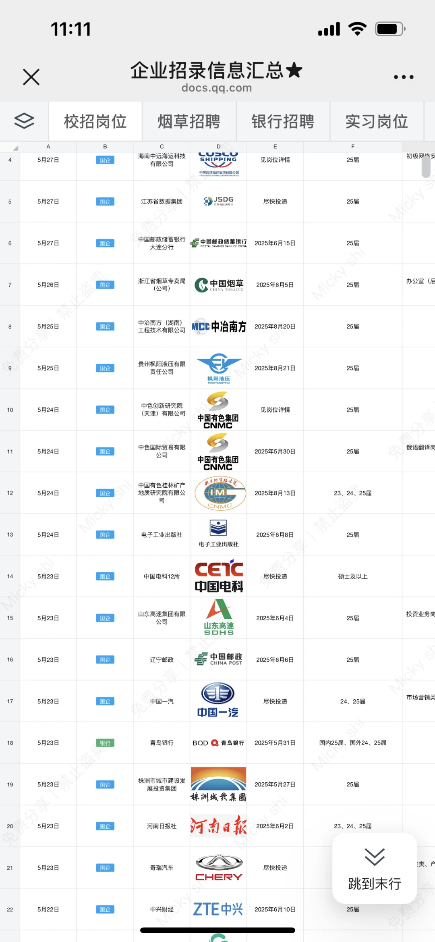
Task: Select cell 贵州枫阳液压有限责任公司
Action: point(162,368)
